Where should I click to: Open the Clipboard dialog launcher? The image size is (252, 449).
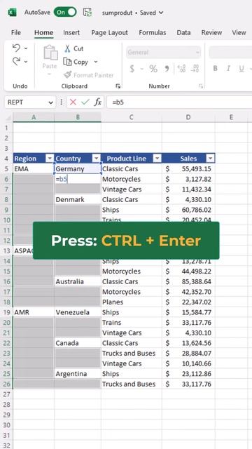pos(118,86)
